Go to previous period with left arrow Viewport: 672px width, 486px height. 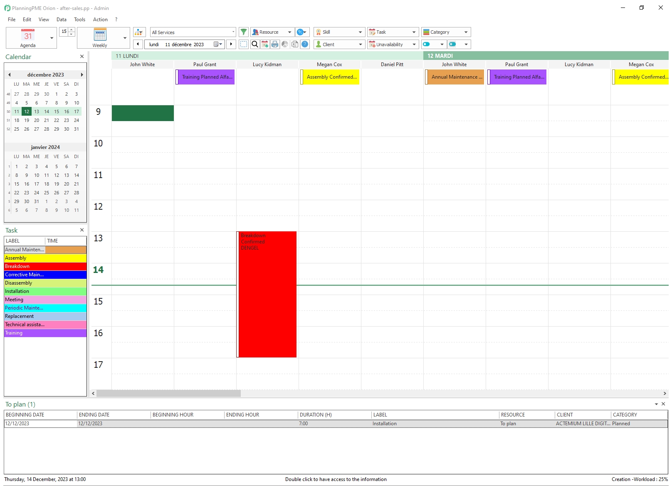click(138, 44)
